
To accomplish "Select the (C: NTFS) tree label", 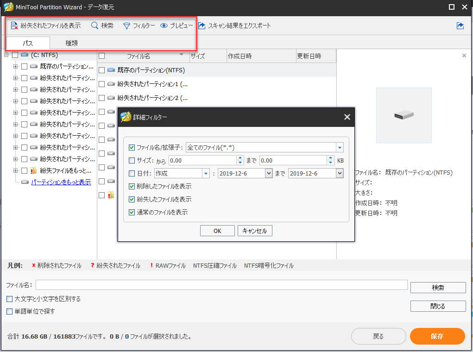I will click(x=44, y=55).
